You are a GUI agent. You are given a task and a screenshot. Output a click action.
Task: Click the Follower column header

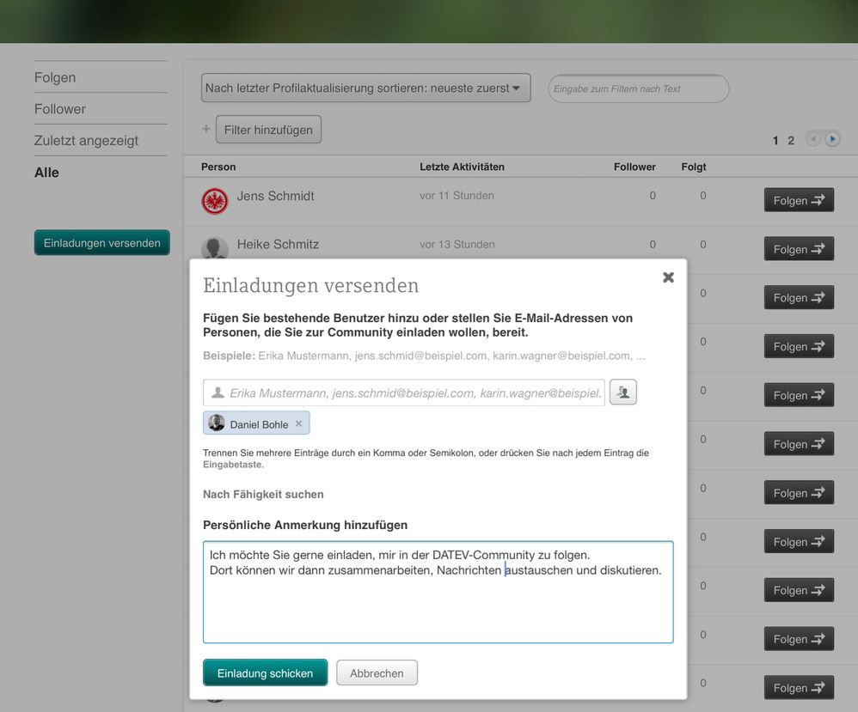(x=634, y=167)
